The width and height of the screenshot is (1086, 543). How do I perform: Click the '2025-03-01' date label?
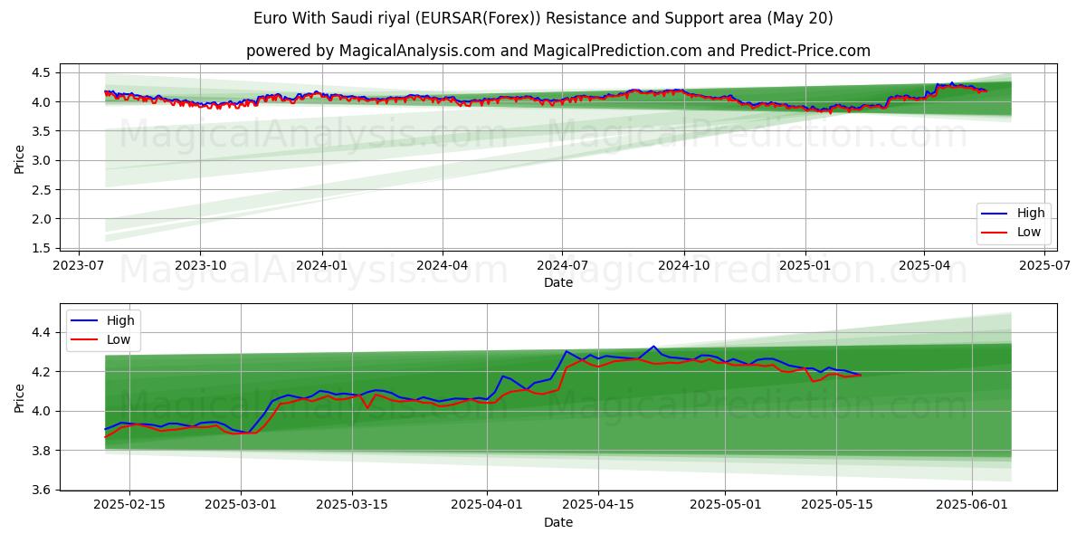241,506
